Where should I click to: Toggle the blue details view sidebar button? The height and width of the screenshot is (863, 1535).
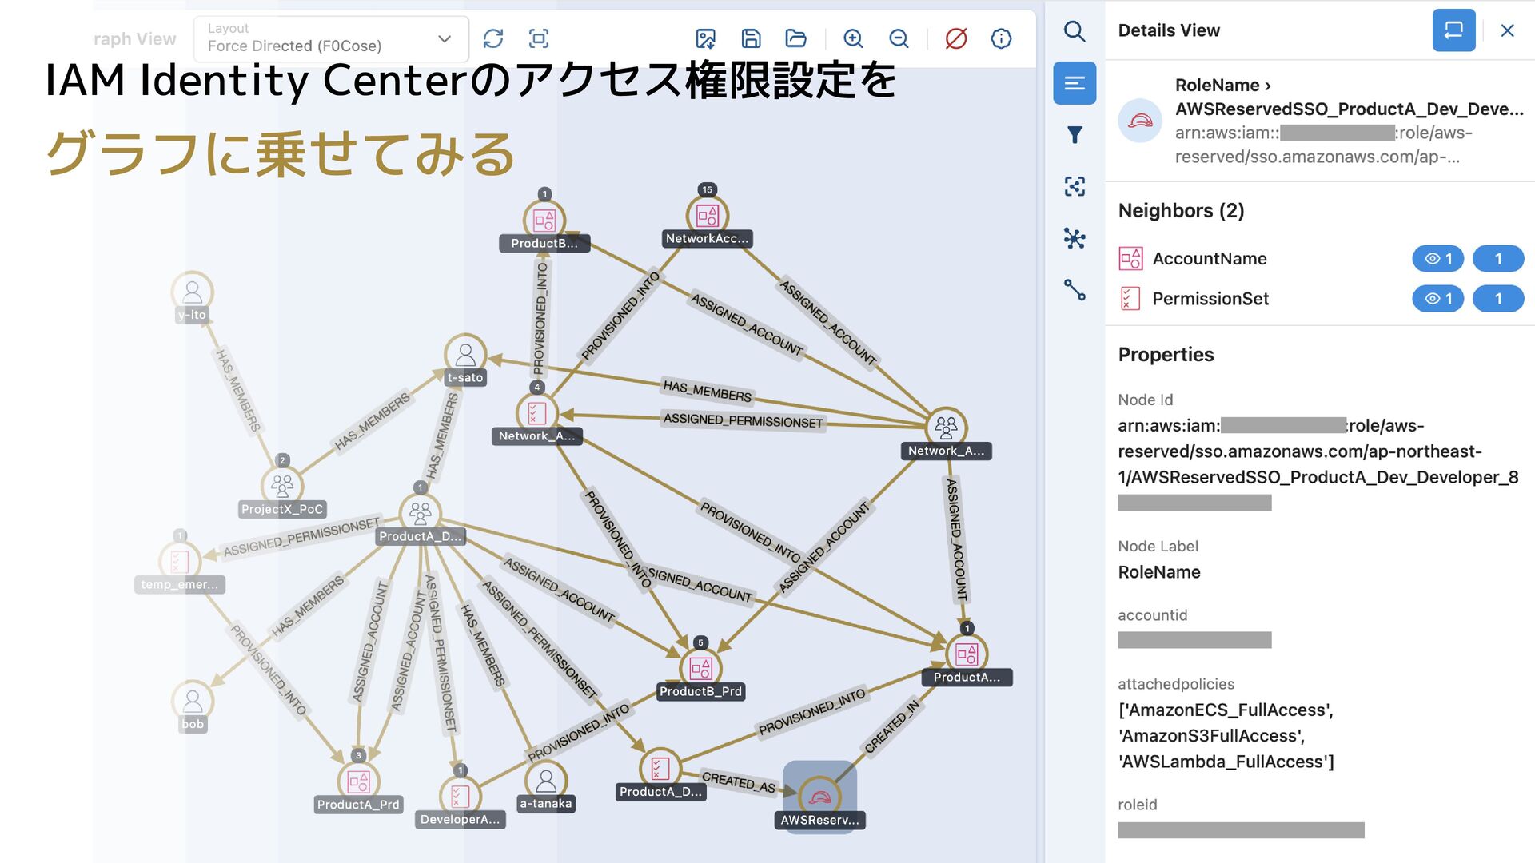[1074, 83]
